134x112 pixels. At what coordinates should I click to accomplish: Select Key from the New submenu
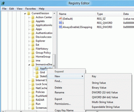[x=108, y=76]
